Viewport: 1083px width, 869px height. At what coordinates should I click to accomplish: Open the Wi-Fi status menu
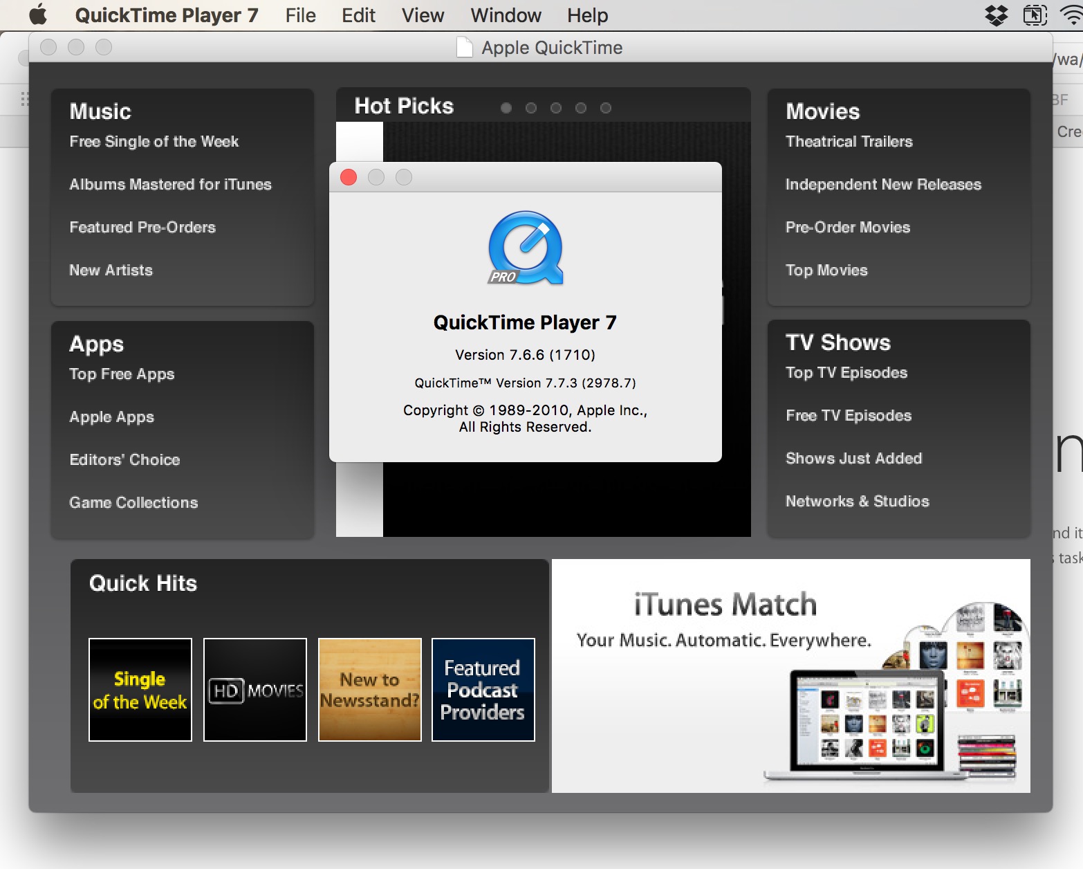coord(1072,15)
